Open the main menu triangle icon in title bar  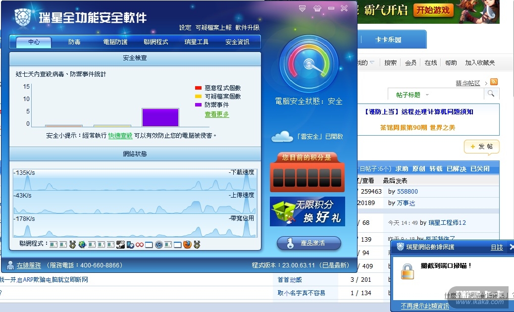[302, 8]
